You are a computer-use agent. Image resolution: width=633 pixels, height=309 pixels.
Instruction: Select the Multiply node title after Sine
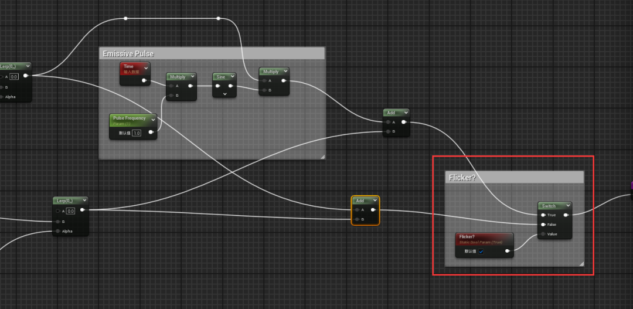click(271, 72)
